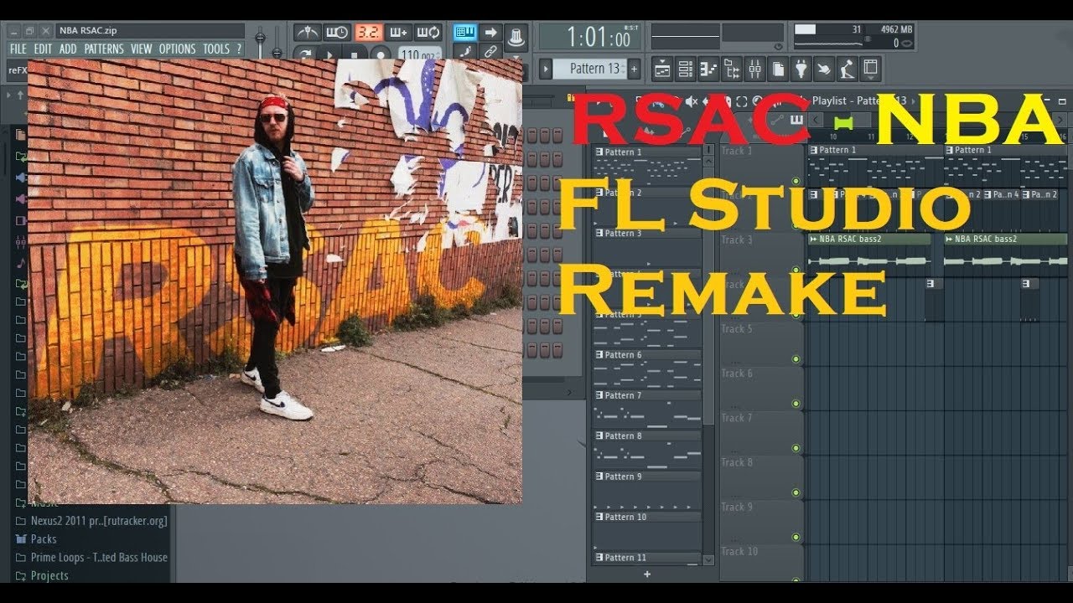Click the Record button in transport
Image resolution: width=1073 pixels, height=603 pixels.
tap(381, 54)
